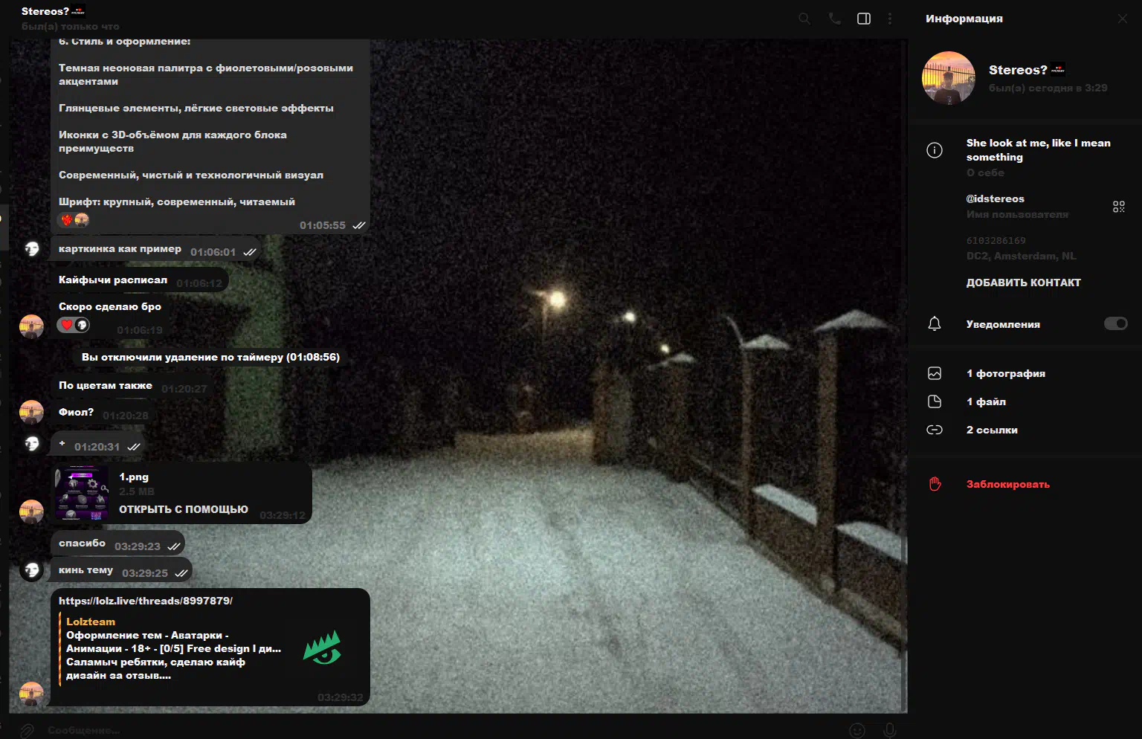The image size is (1142, 739).
Task: Show QR code for @idstereos username
Action: pos(1118,207)
